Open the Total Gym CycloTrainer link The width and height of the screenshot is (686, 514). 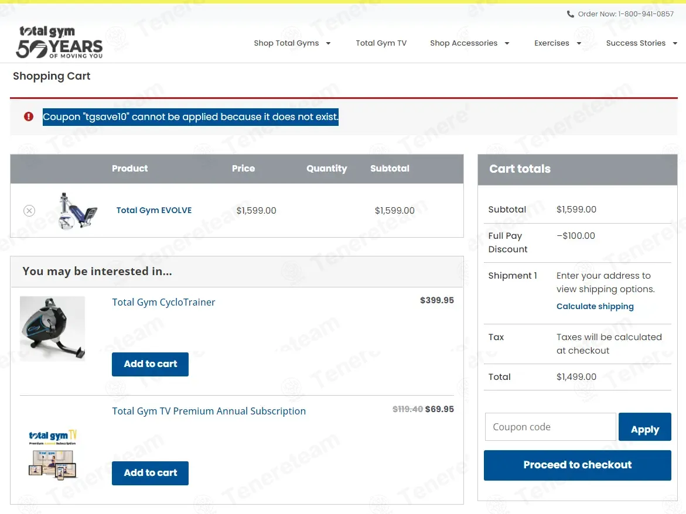coord(163,302)
